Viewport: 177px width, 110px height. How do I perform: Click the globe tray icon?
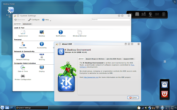coord(150,108)
